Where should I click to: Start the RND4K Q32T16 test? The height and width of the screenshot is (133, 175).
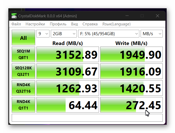23,88
